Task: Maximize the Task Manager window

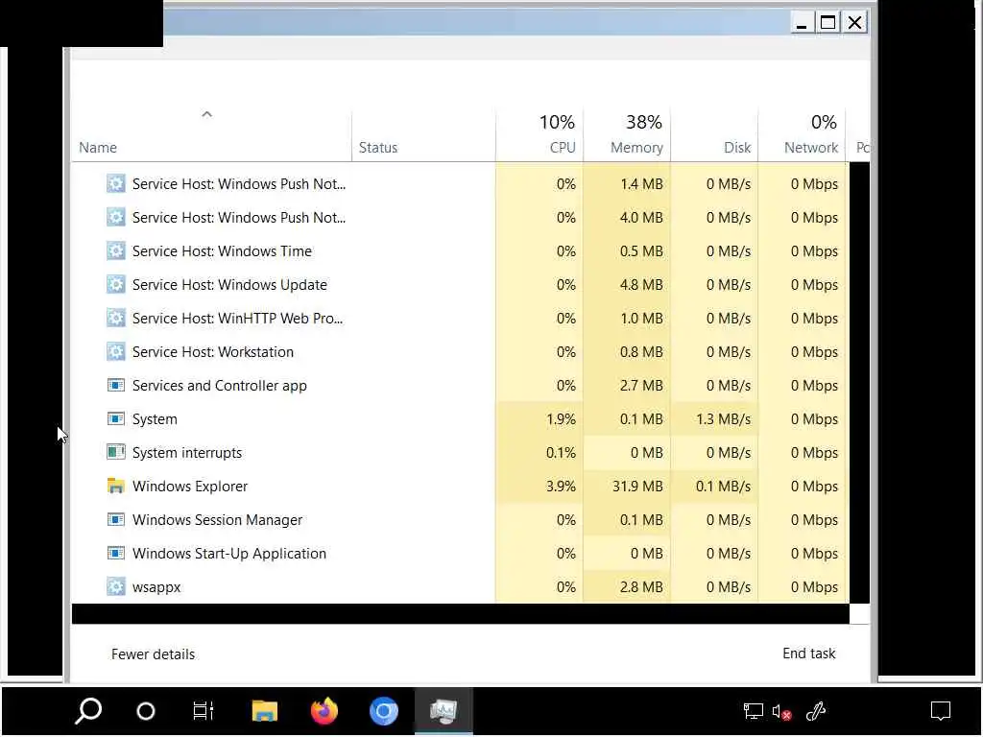Action: coord(827,23)
